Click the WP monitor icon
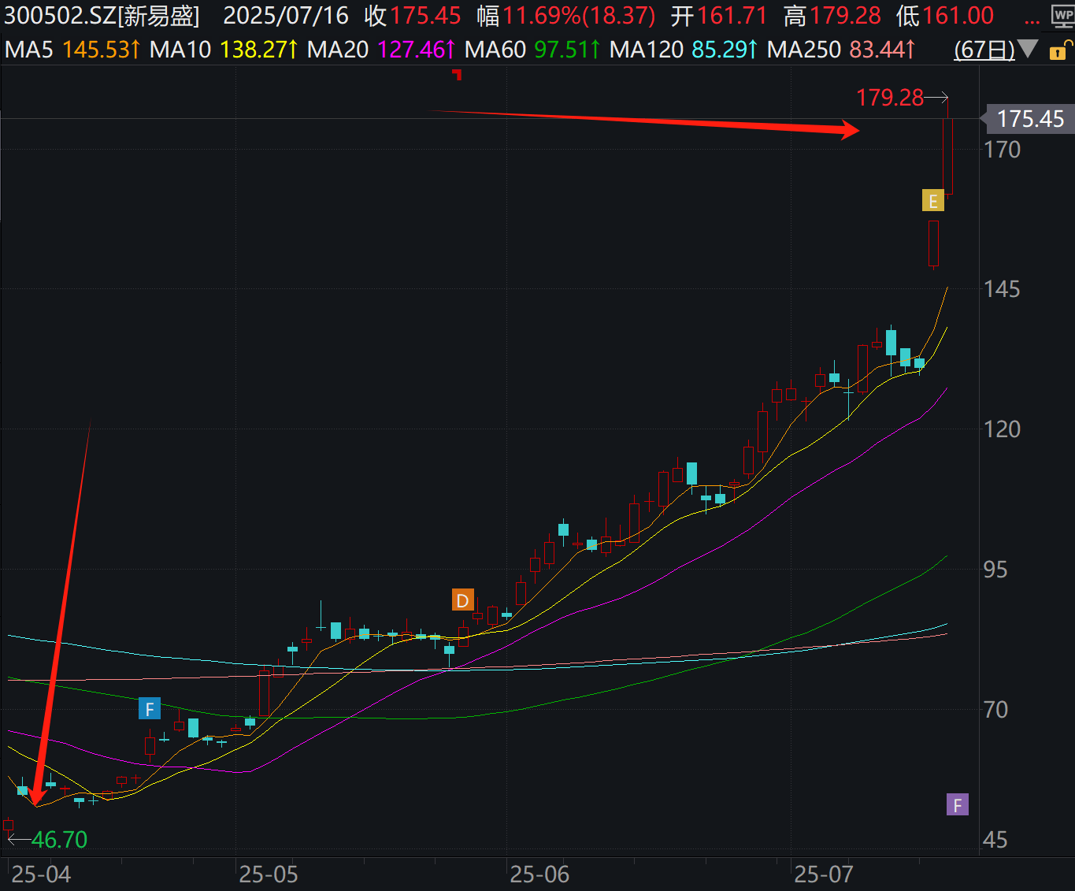1075x891 pixels. click(1063, 17)
